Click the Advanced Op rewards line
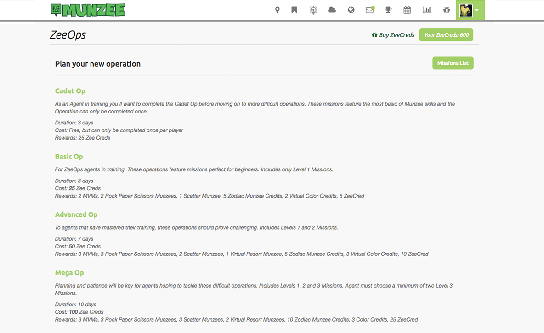Viewport: 544px width, 333px height. point(242,254)
